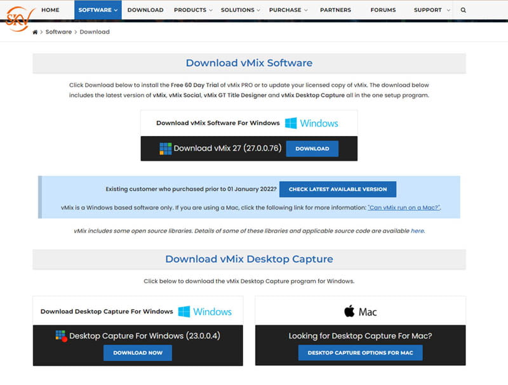Expand the Support dropdown menu
This screenshot has width=508, height=385.
(432, 10)
